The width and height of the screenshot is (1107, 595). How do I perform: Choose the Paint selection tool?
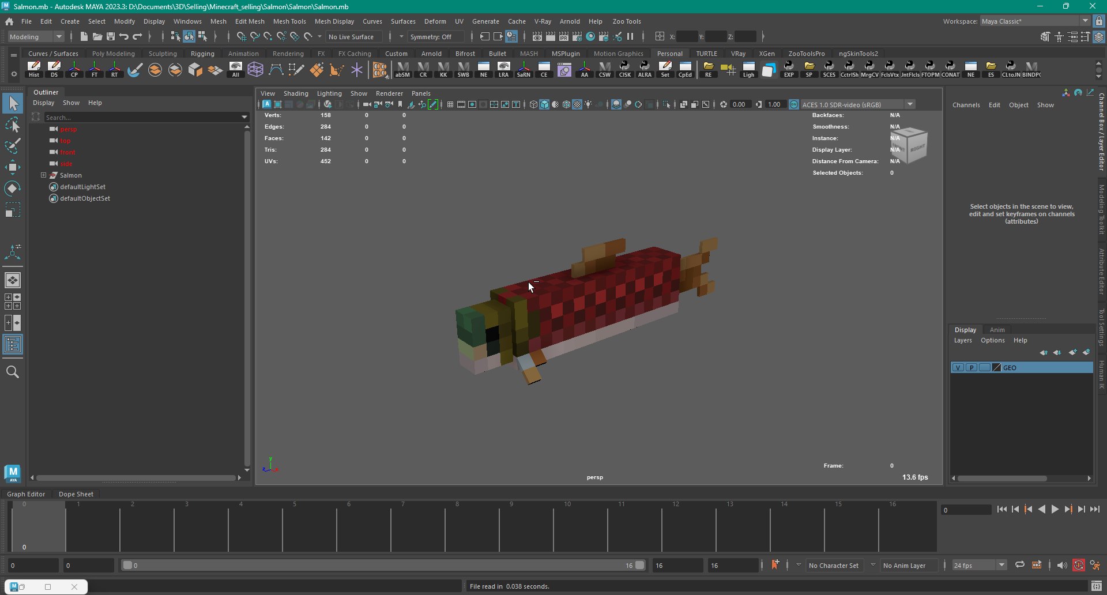pos(13,146)
